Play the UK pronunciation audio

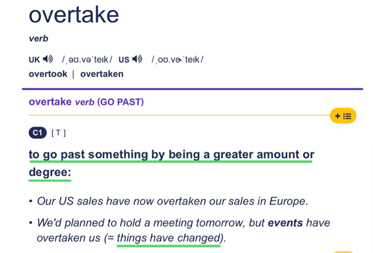48,59
